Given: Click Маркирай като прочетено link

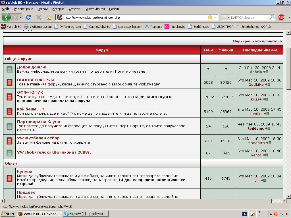Looking at the screenshot, I should pos(257,41).
